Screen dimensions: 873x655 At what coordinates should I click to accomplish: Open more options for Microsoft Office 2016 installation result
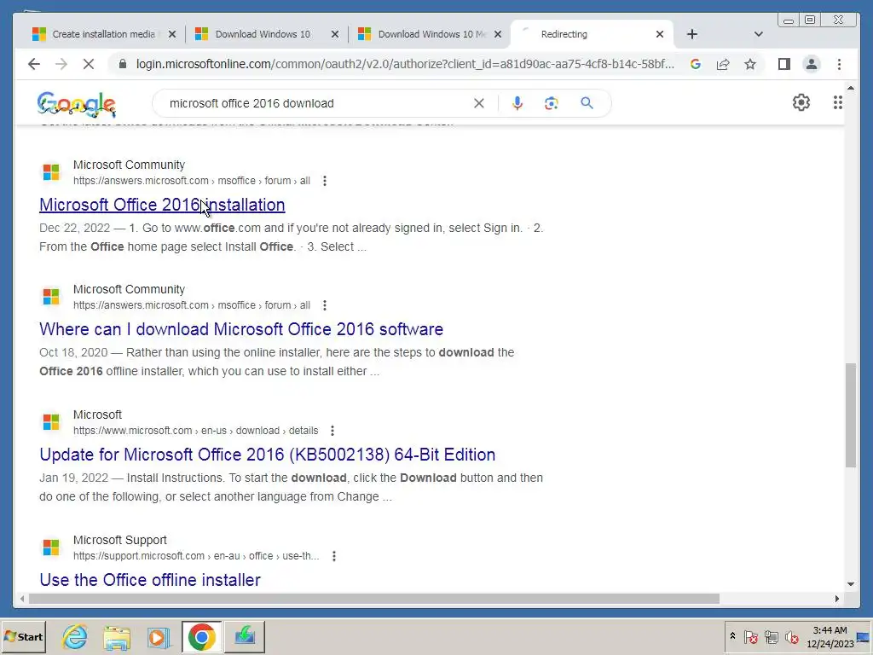pos(325,181)
